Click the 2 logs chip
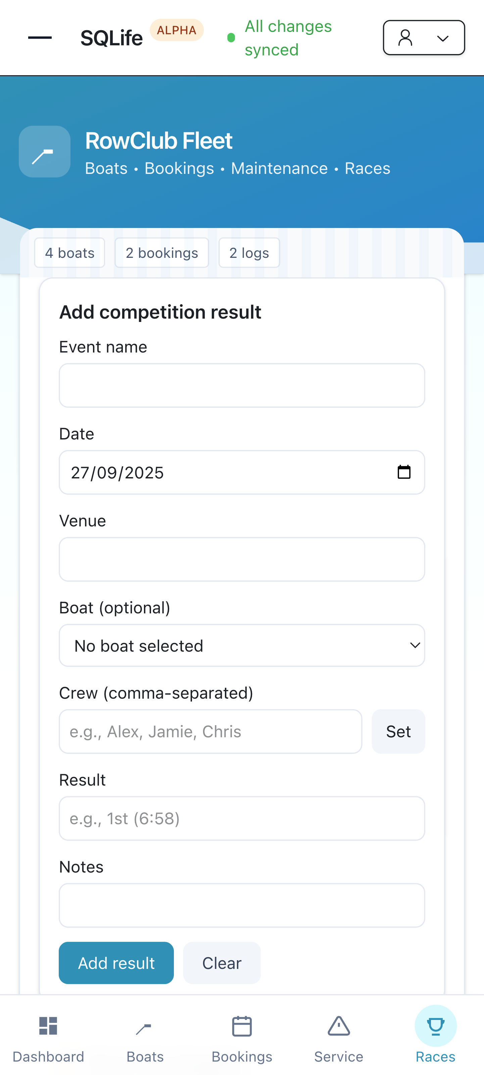The height and width of the screenshot is (1075, 484). click(x=249, y=253)
